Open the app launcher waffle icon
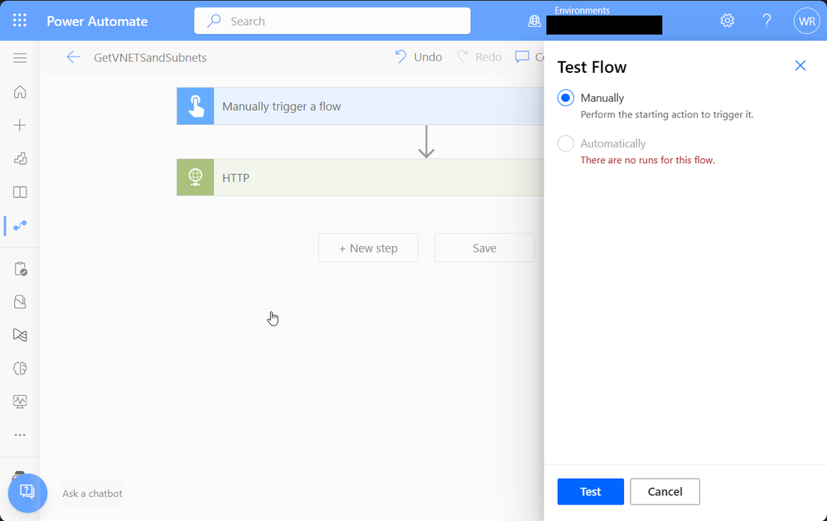Viewport: 827px width, 521px height. 20,21
